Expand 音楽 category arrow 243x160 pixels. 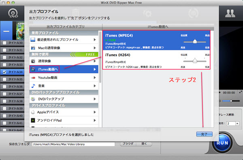pyautogui.click(x=95, y=86)
